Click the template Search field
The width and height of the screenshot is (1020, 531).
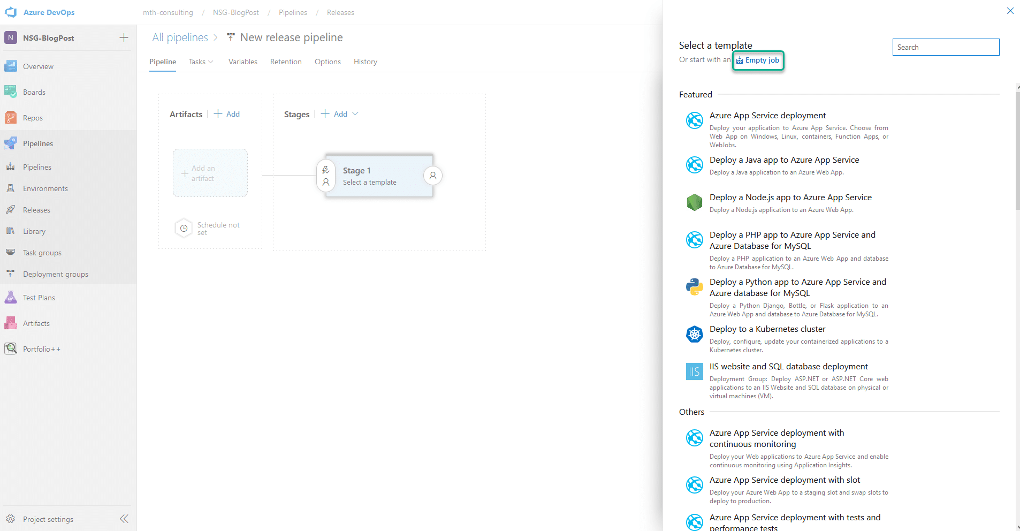pyautogui.click(x=946, y=47)
